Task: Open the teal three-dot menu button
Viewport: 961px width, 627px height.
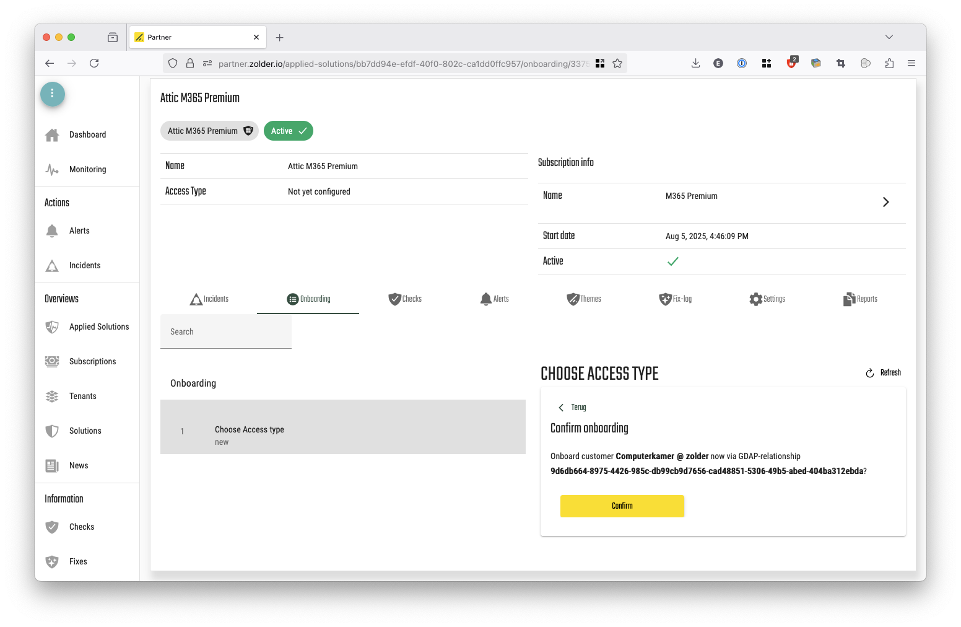Action: tap(53, 94)
